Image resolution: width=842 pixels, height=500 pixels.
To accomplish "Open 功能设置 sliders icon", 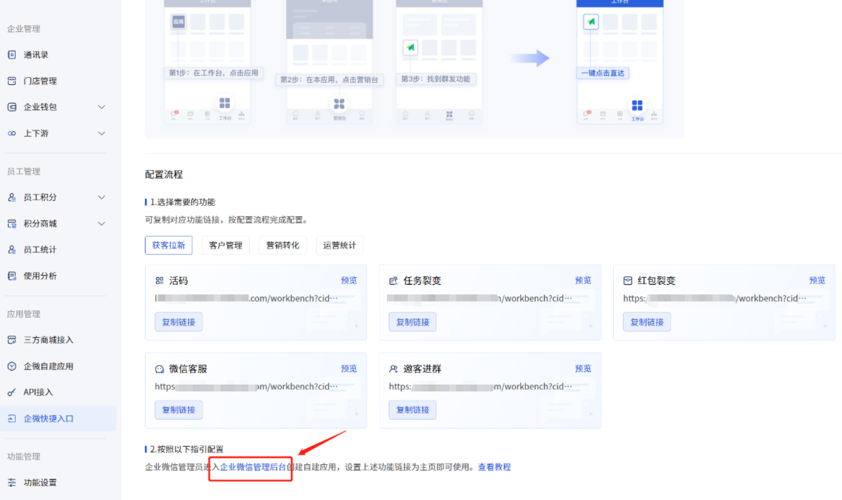I will pos(12,483).
